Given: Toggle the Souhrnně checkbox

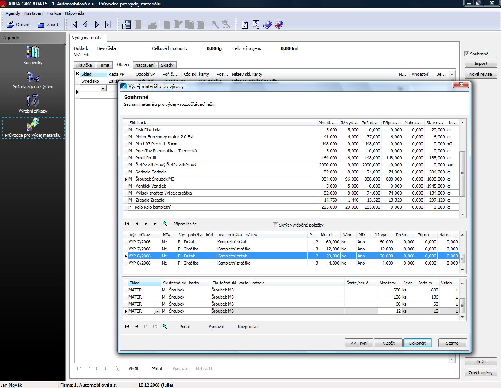Looking at the screenshot, I should pos(467,54).
